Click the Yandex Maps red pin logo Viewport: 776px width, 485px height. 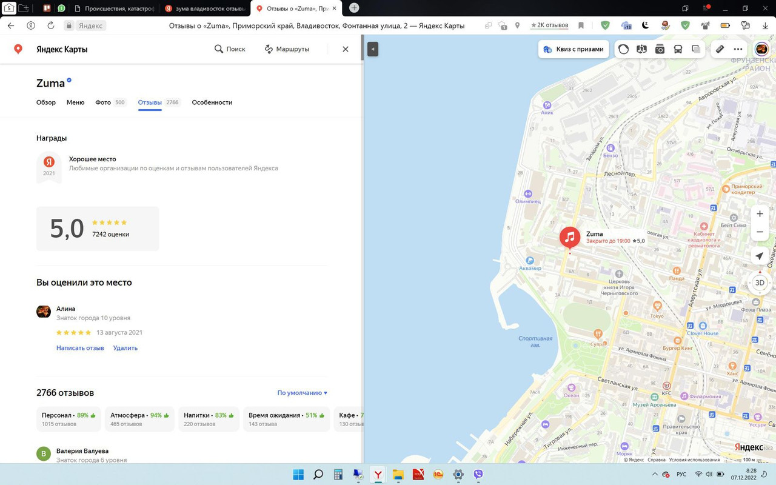click(x=18, y=49)
